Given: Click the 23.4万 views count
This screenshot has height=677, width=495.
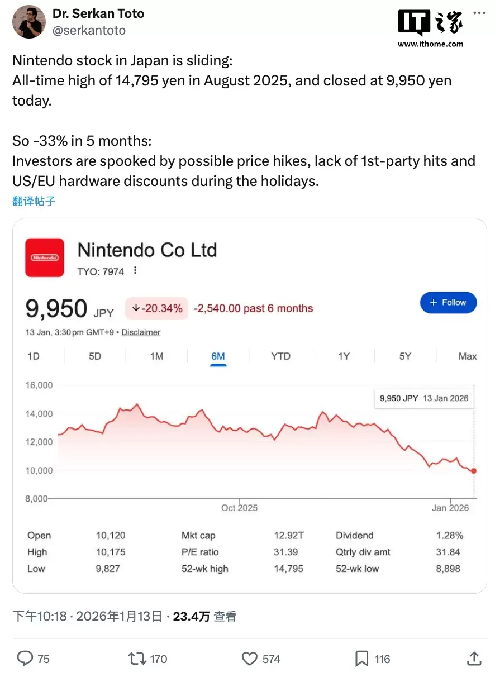Looking at the screenshot, I should click(193, 616).
